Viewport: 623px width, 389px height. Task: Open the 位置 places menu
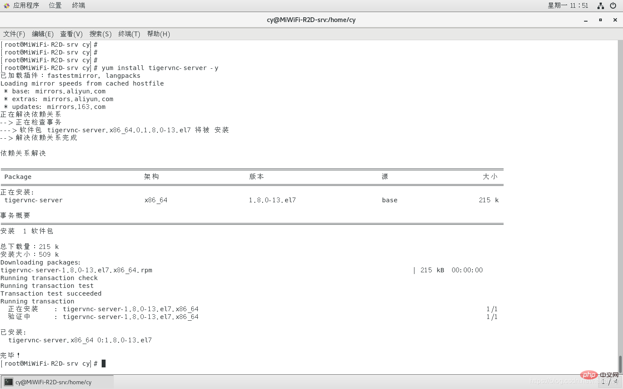55,5
